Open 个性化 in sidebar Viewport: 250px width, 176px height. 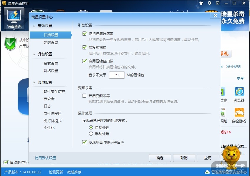pyautogui.click(x=49, y=127)
